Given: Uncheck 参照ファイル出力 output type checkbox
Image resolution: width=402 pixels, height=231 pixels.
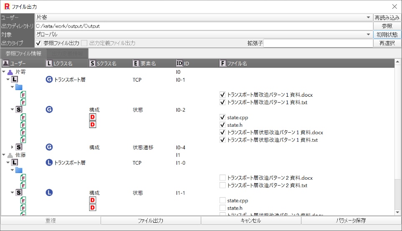Looking at the screenshot, I should (x=38, y=43).
